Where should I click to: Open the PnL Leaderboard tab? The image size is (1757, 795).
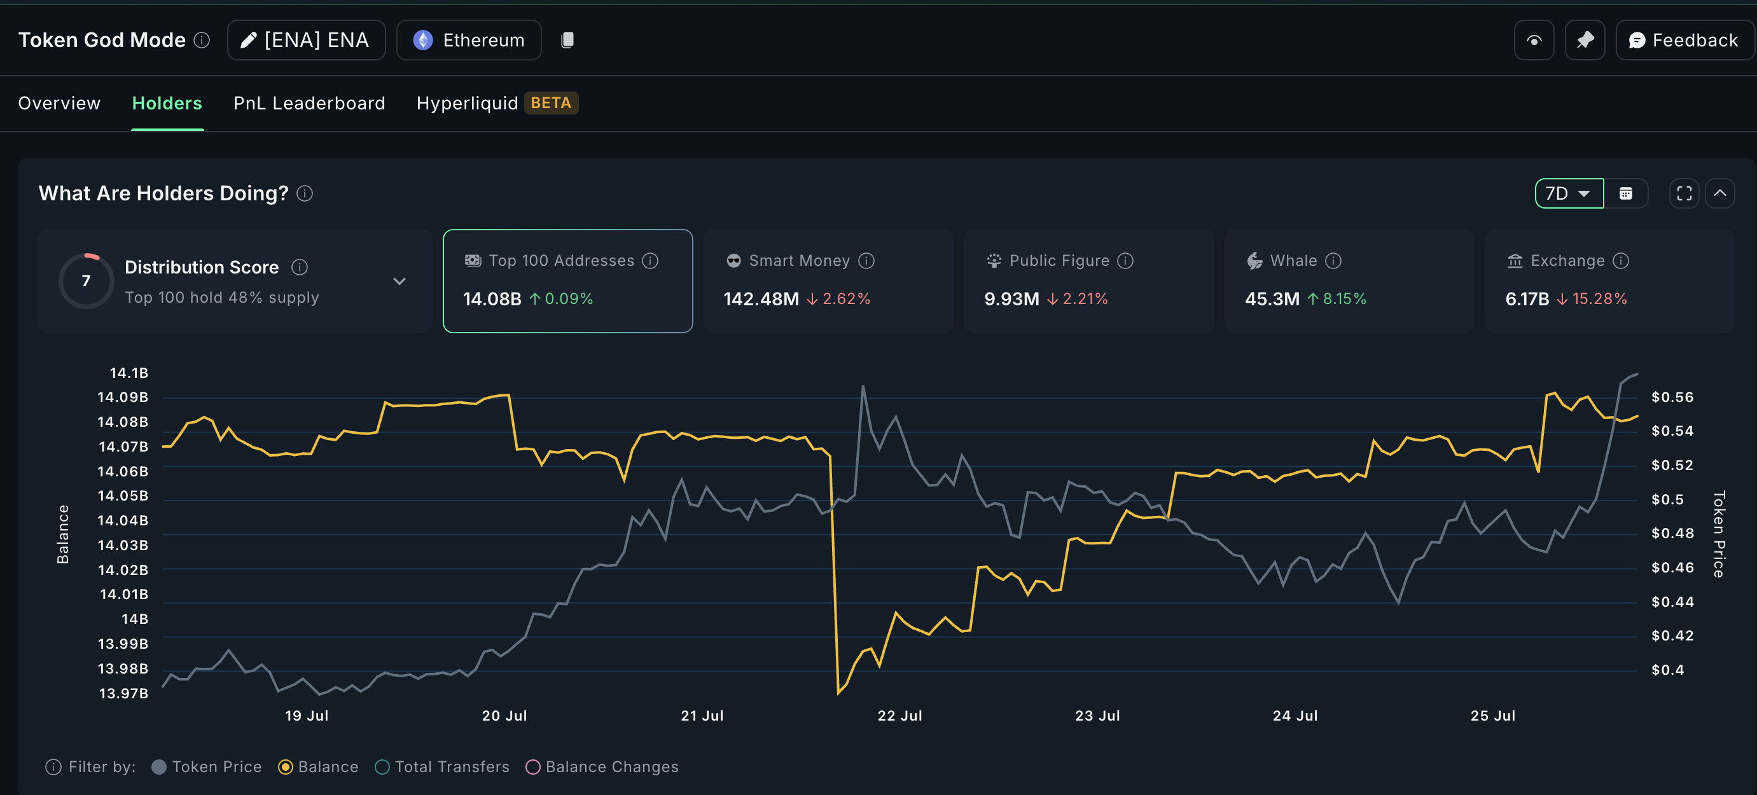pos(309,103)
